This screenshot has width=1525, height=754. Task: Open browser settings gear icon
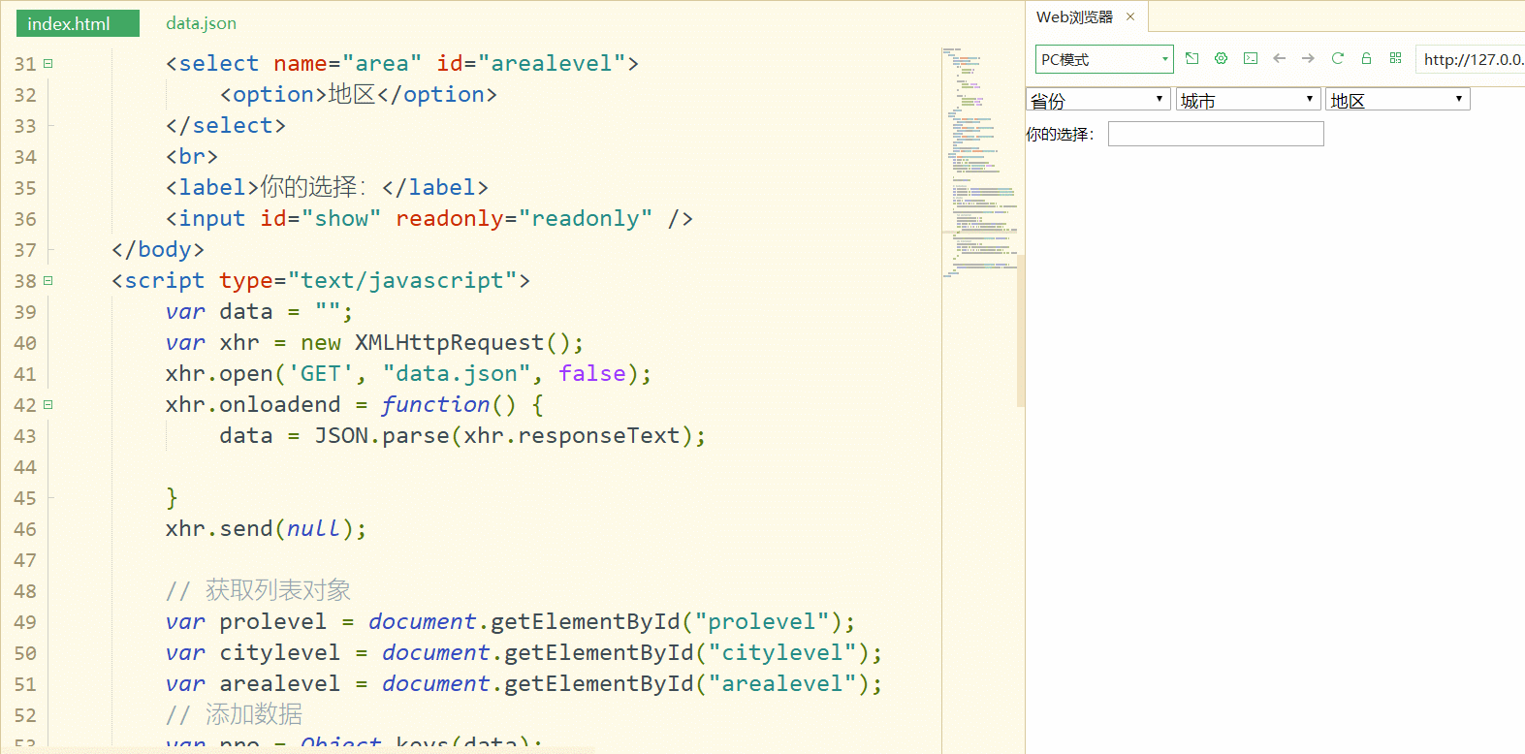pyautogui.click(x=1222, y=58)
